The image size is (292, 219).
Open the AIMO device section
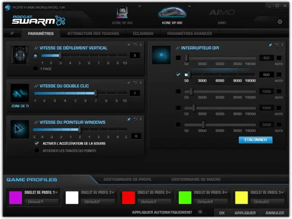coord(222,16)
